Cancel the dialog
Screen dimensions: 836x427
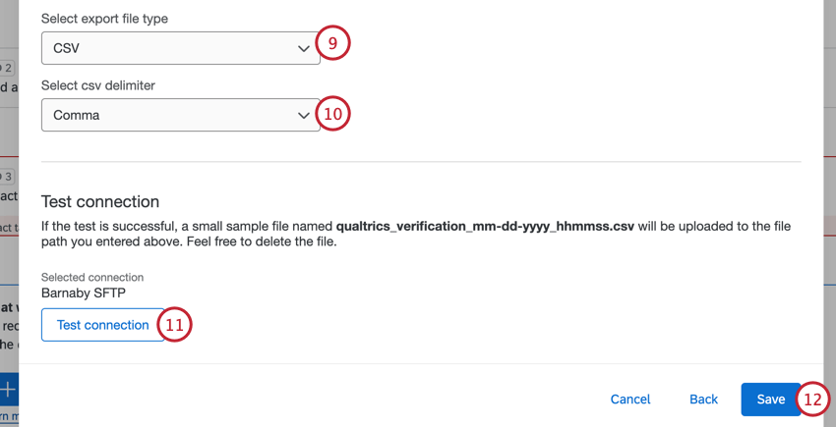(630, 400)
